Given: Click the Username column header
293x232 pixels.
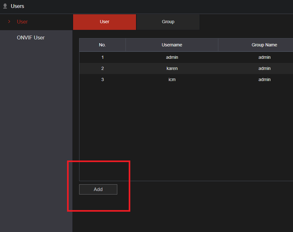Looking at the screenshot, I should point(172,45).
